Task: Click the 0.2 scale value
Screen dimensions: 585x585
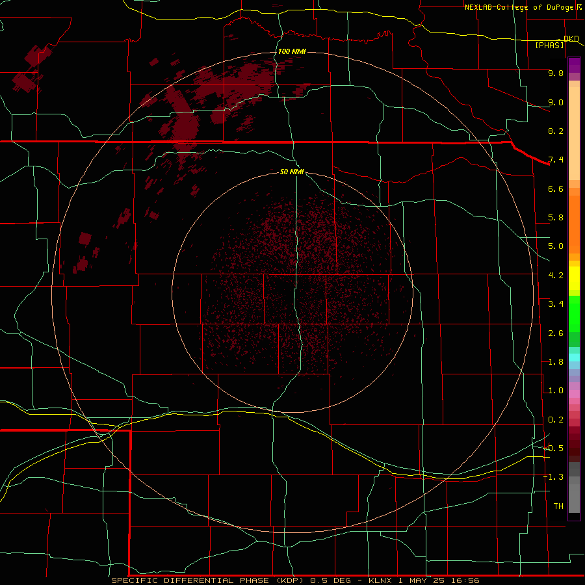Action: pyautogui.click(x=556, y=420)
